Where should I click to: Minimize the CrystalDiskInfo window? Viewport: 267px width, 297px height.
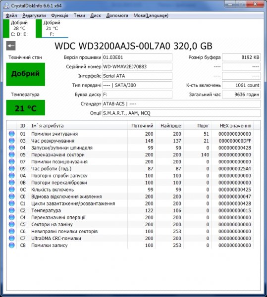click(230, 4)
